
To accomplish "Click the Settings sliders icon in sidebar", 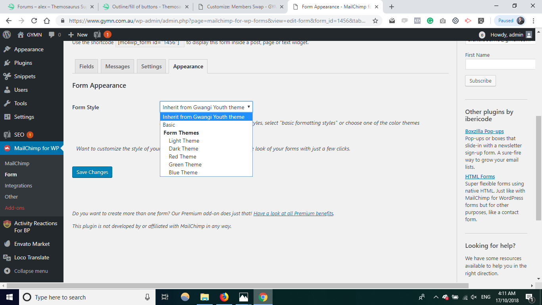I will pyautogui.click(x=7, y=117).
